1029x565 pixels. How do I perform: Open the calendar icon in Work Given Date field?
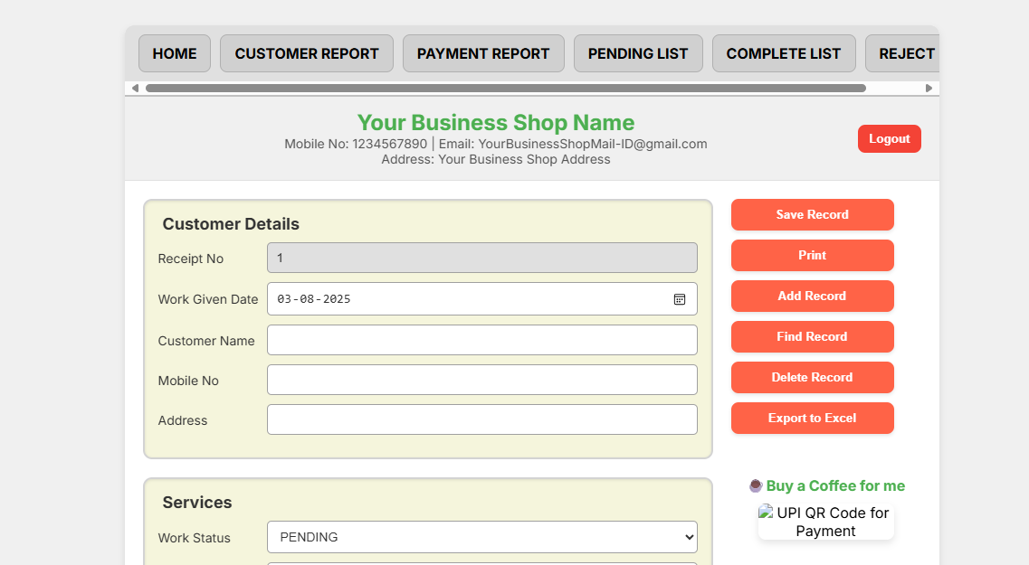click(680, 298)
